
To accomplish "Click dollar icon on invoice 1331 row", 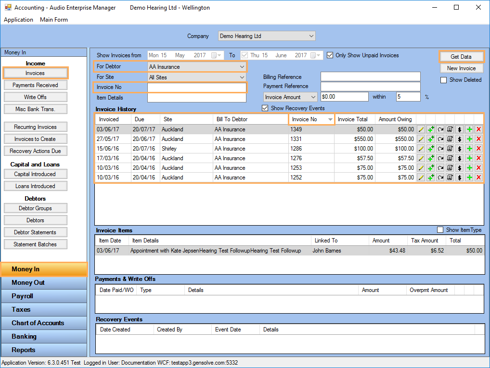I will pos(459,139).
